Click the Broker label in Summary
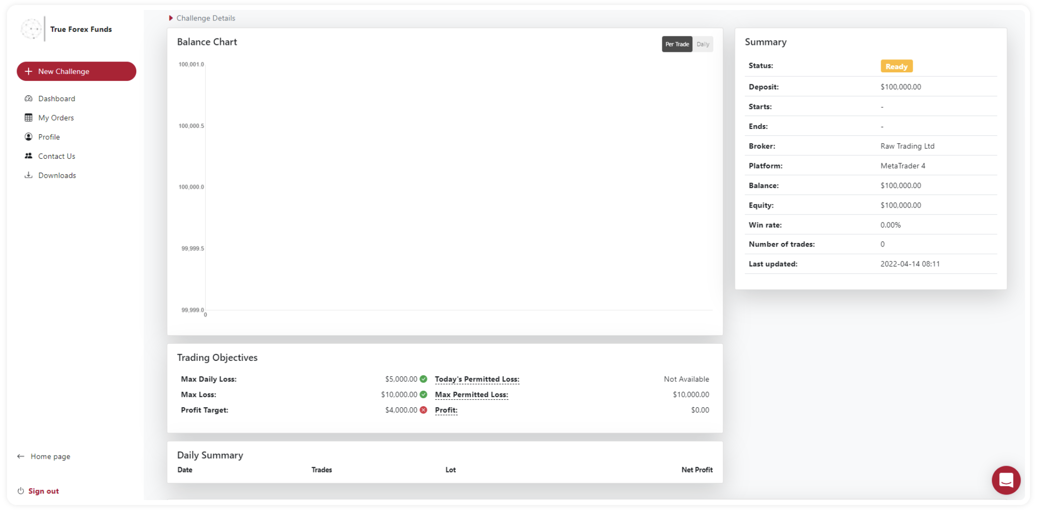Viewport: 1040px width, 513px height. coord(762,146)
